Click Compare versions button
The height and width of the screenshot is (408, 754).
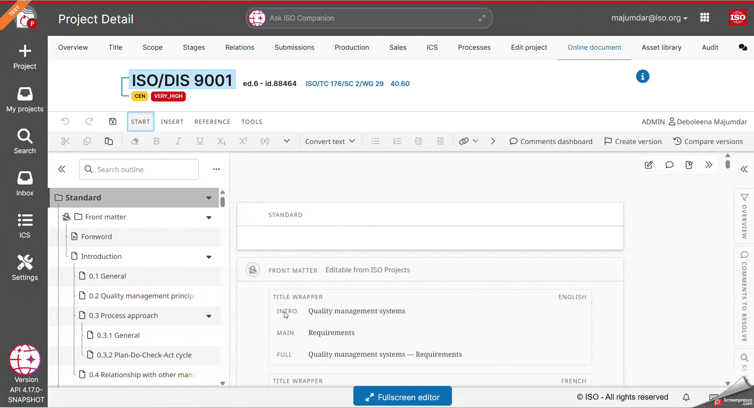point(708,141)
